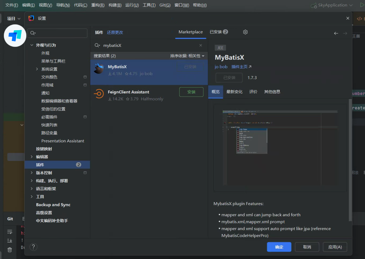The width and height of the screenshot is (365, 259).
Task: Select 外观 in settings tree
Action: click(x=45, y=53)
